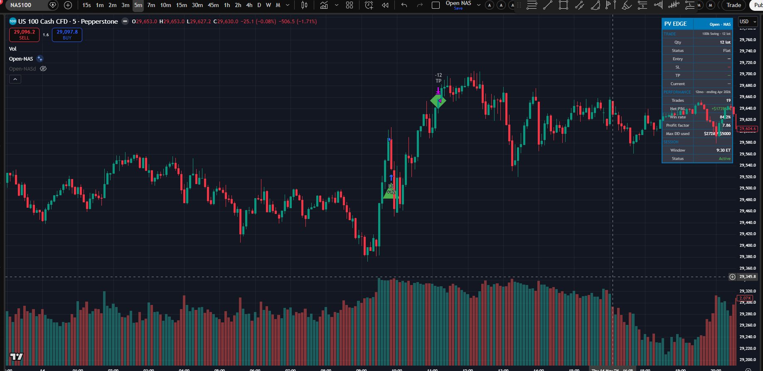The image size is (763, 371).
Task: Open the NAS100 symbol search
Action: tap(25, 5)
